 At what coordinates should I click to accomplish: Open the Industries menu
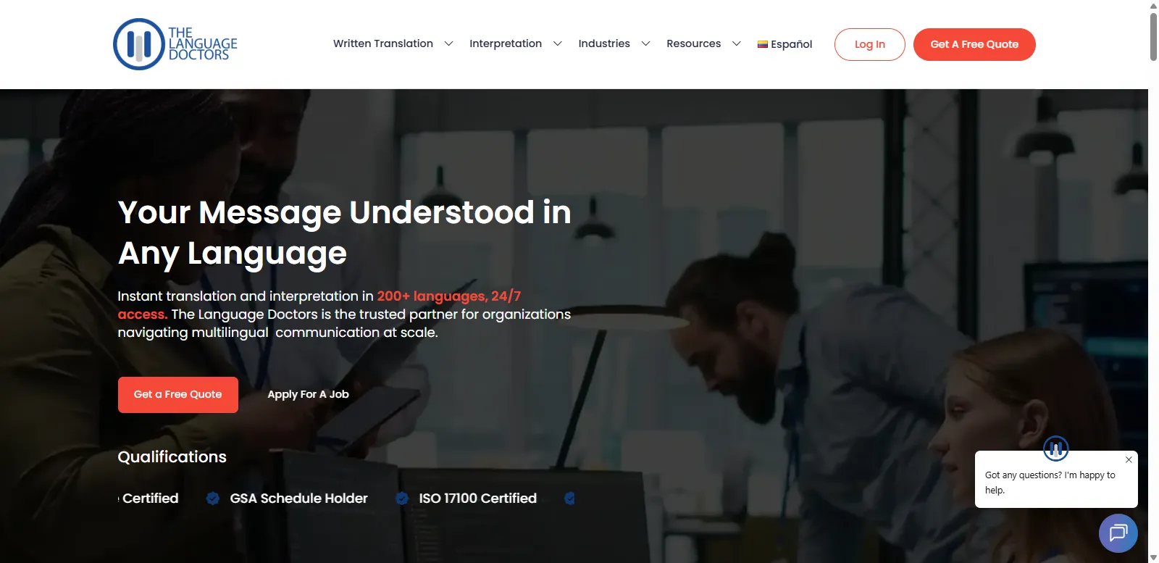tap(604, 43)
